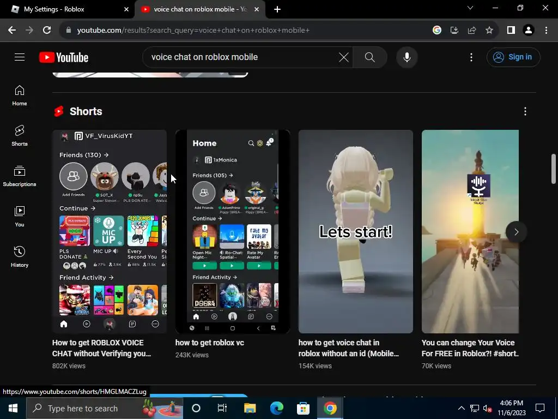Open 'You can change Your Voice' title
This screenshot has height=419, width=558.
[x=470, y=348]
